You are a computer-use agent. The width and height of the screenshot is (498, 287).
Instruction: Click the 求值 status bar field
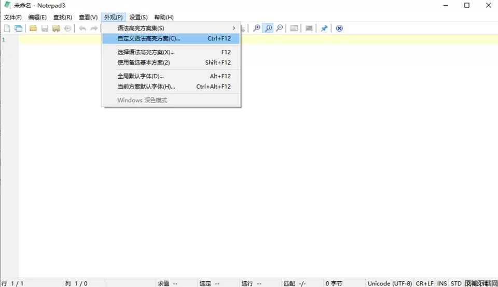(x=176, y=283)
